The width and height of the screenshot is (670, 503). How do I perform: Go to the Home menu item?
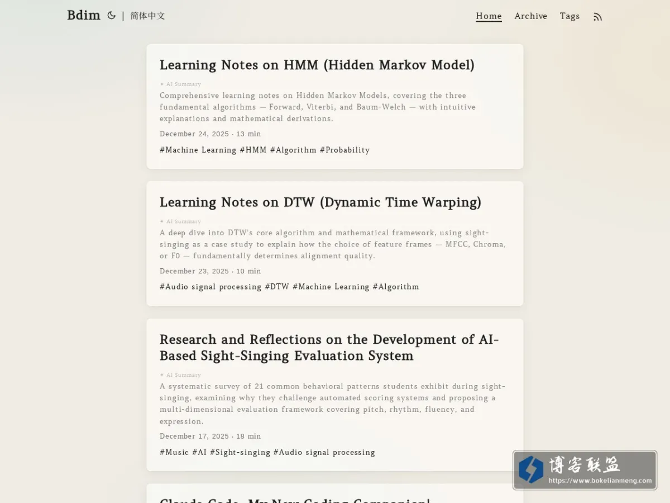coord(489,16)
